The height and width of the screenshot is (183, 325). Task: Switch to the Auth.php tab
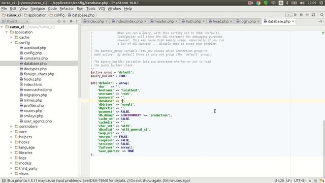point(193,21)
